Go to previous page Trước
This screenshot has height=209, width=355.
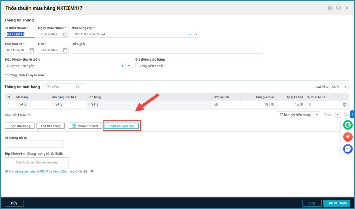coord(328,115)
